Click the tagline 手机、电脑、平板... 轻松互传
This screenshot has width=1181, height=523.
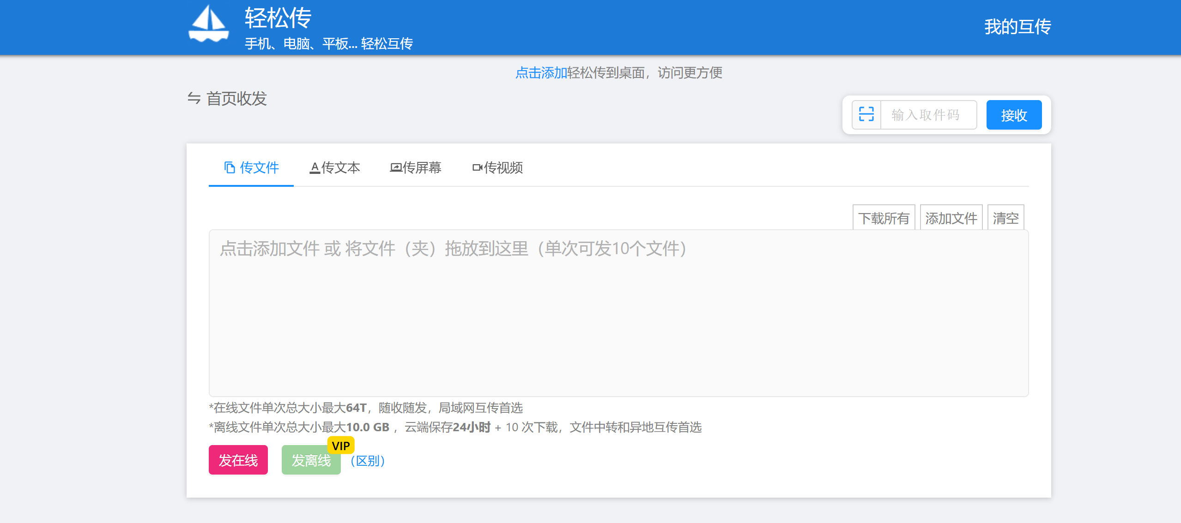pyautogui.click(x=329, y=44)
